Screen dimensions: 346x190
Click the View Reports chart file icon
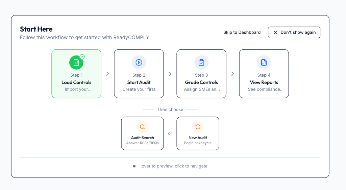click(264, 63)
